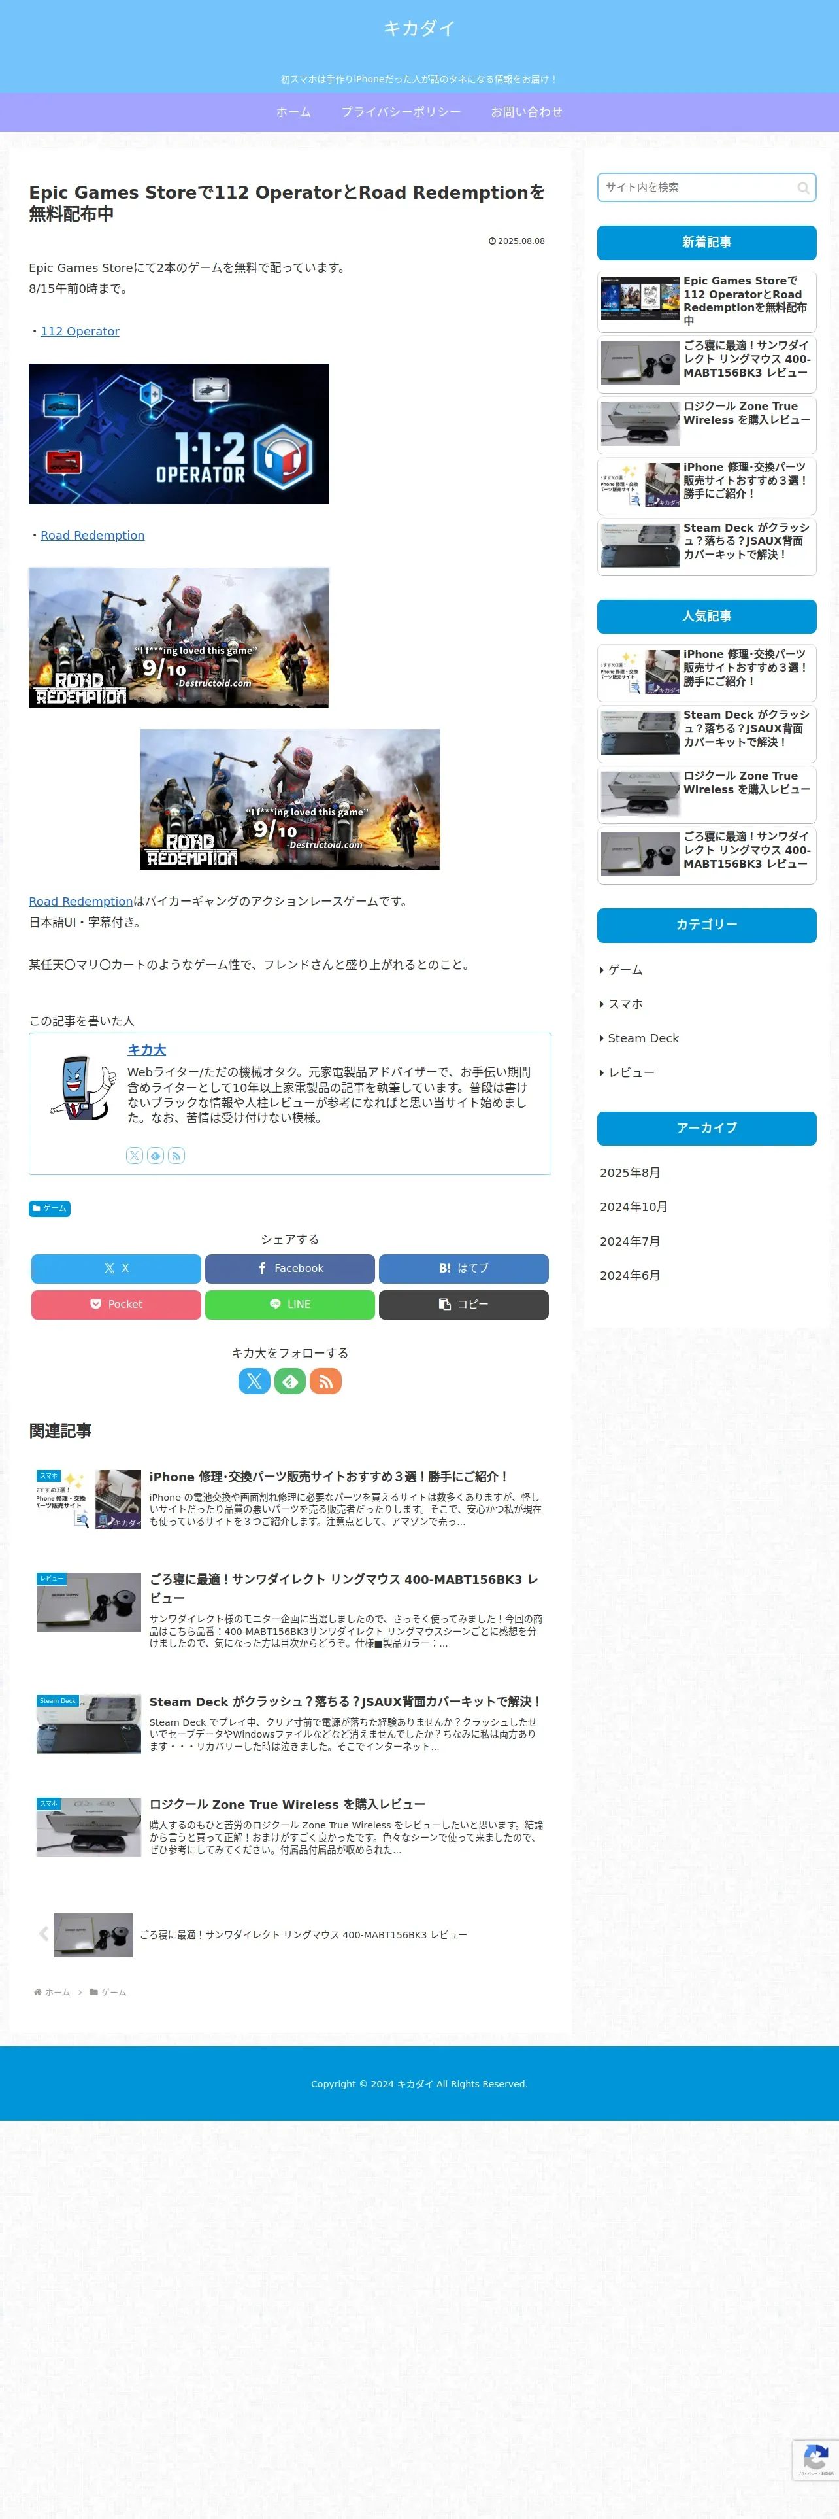Click the 112 Operator banner image
The height and width of the screenshot is (2519, 839).
[x=179, y=434]
